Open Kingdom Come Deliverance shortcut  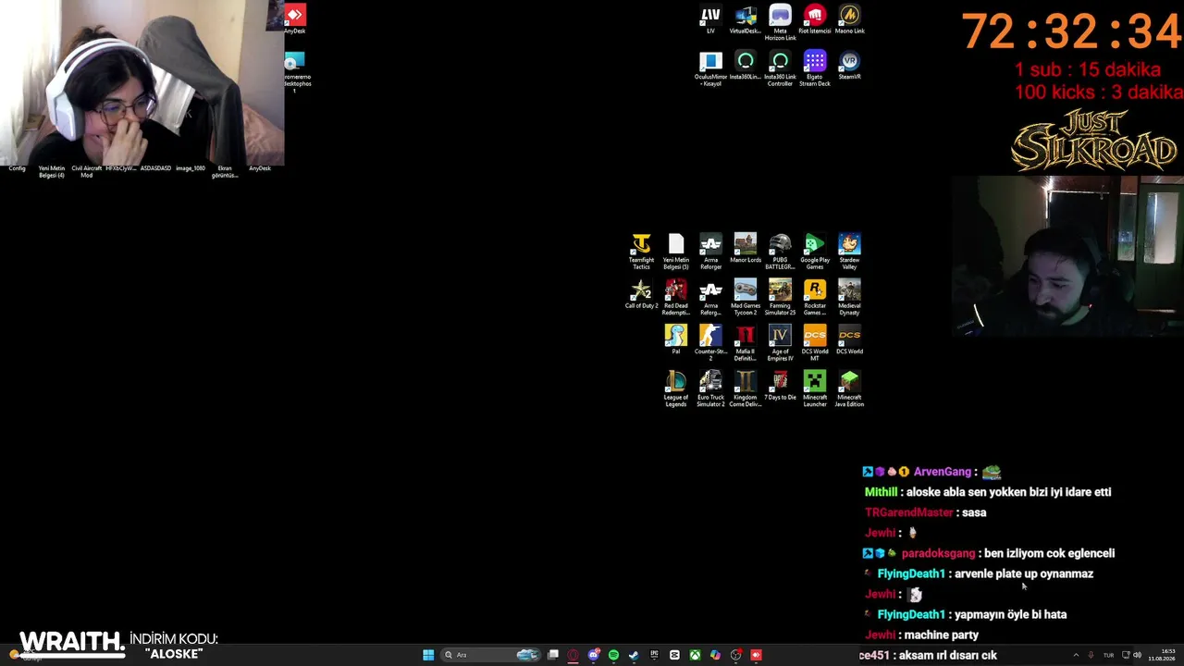click(x=746, y=389)
